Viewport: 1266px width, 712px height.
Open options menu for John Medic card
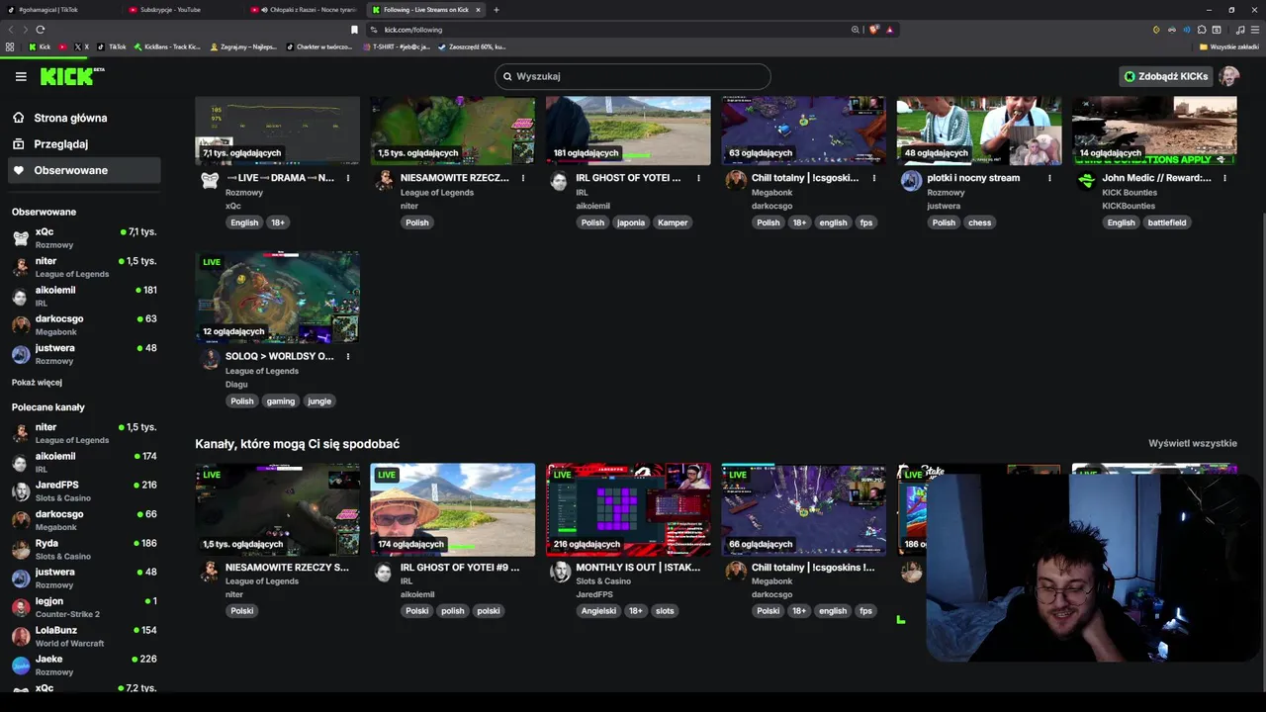1224,178
